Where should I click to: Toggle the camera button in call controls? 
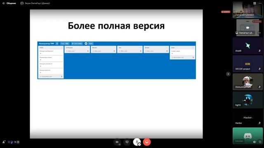pyautogui.click(x=117, y=142)
